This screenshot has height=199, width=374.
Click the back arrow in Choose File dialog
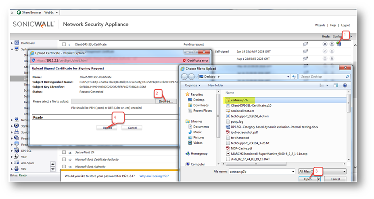184,77
